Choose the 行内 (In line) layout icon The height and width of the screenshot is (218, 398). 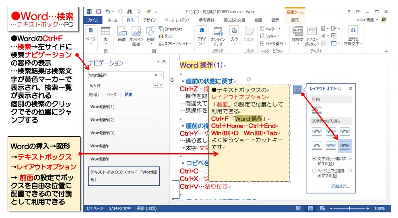point(317,110)
